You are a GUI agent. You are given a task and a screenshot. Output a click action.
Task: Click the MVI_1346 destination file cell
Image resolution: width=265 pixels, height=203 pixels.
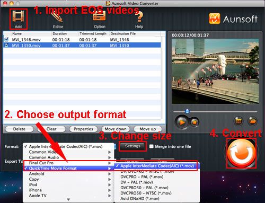tap(120, 40)
